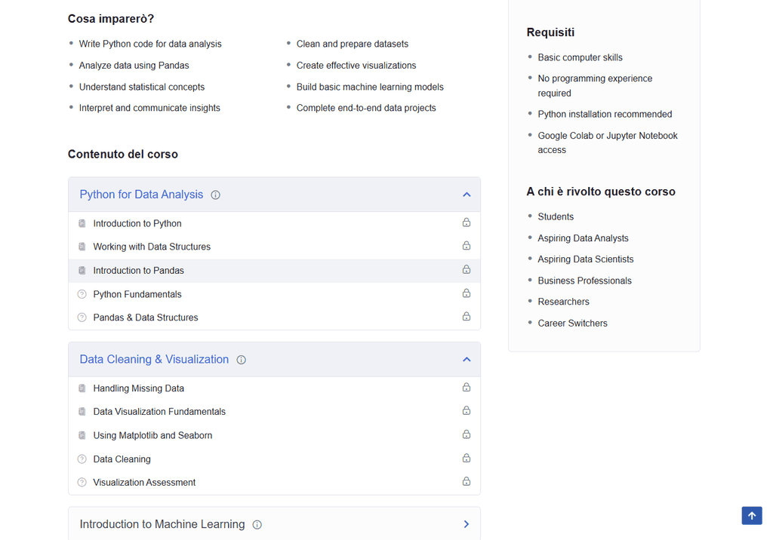773x540 pixels.
Task: Click info icon beside Python for Data Analysis
Action: click(x=215, y=195)
